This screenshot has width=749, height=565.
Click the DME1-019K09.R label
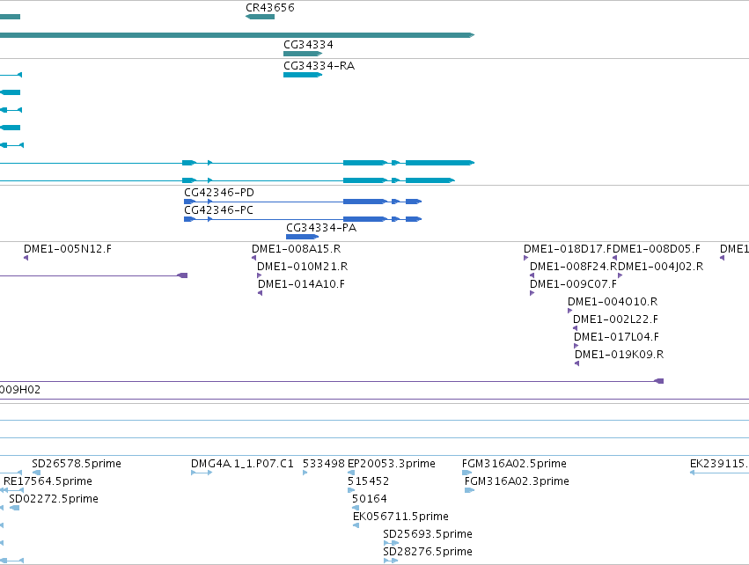click(619, 355)
